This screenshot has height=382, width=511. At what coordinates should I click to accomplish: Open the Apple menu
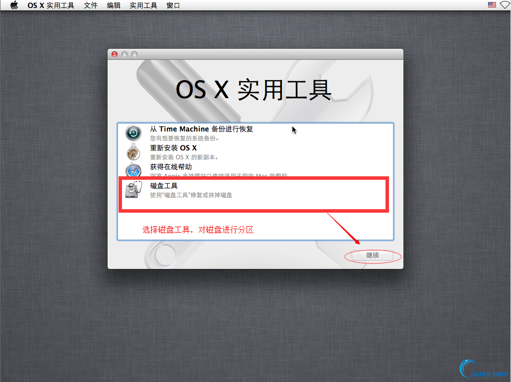(x=14, y=5)
